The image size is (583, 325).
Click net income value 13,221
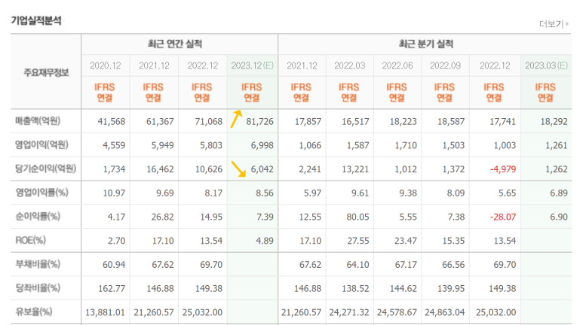pyautogui.click(x=355, y=169)
